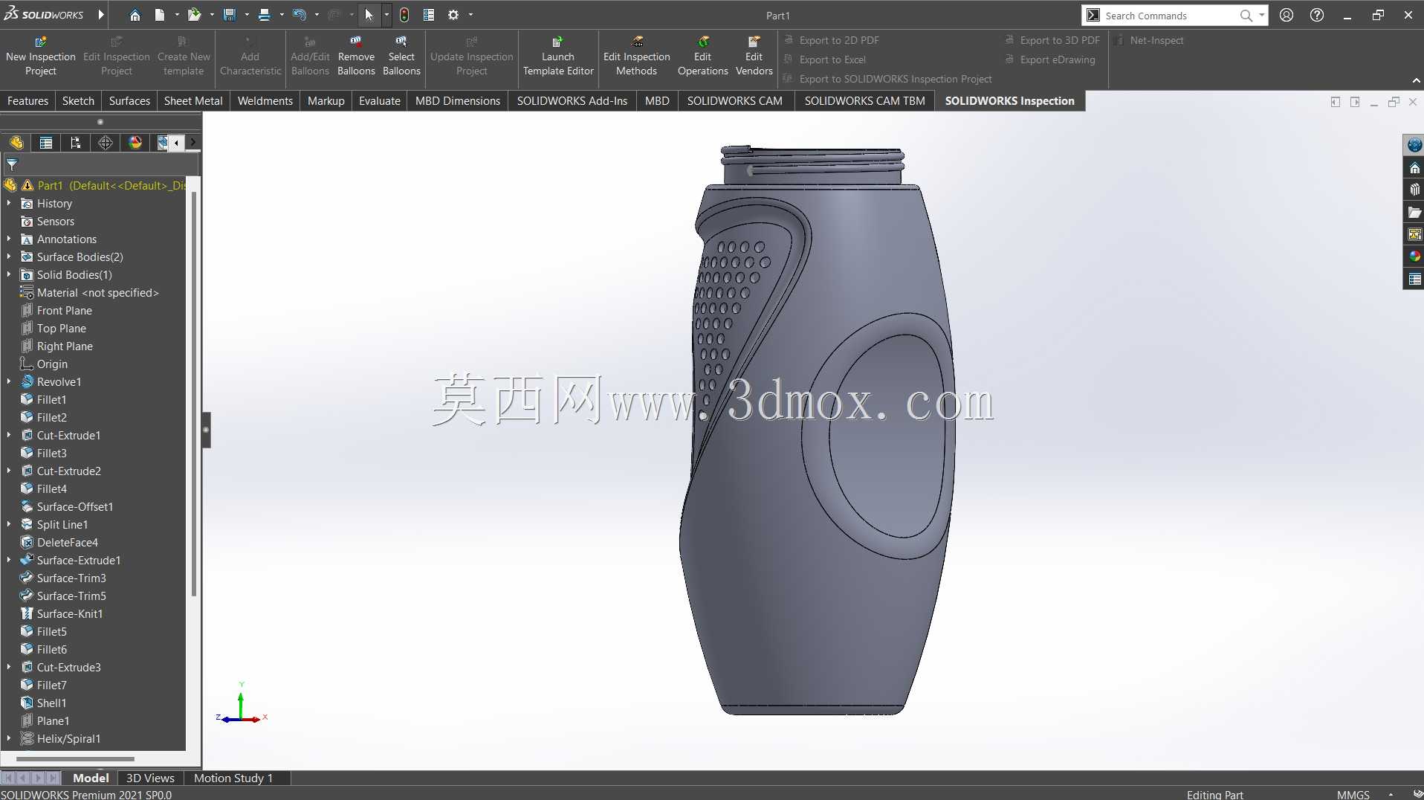Select the Shell1 feature
Image resolution: width=1424 pixels, height=800 pixels.
coord(51,703)
